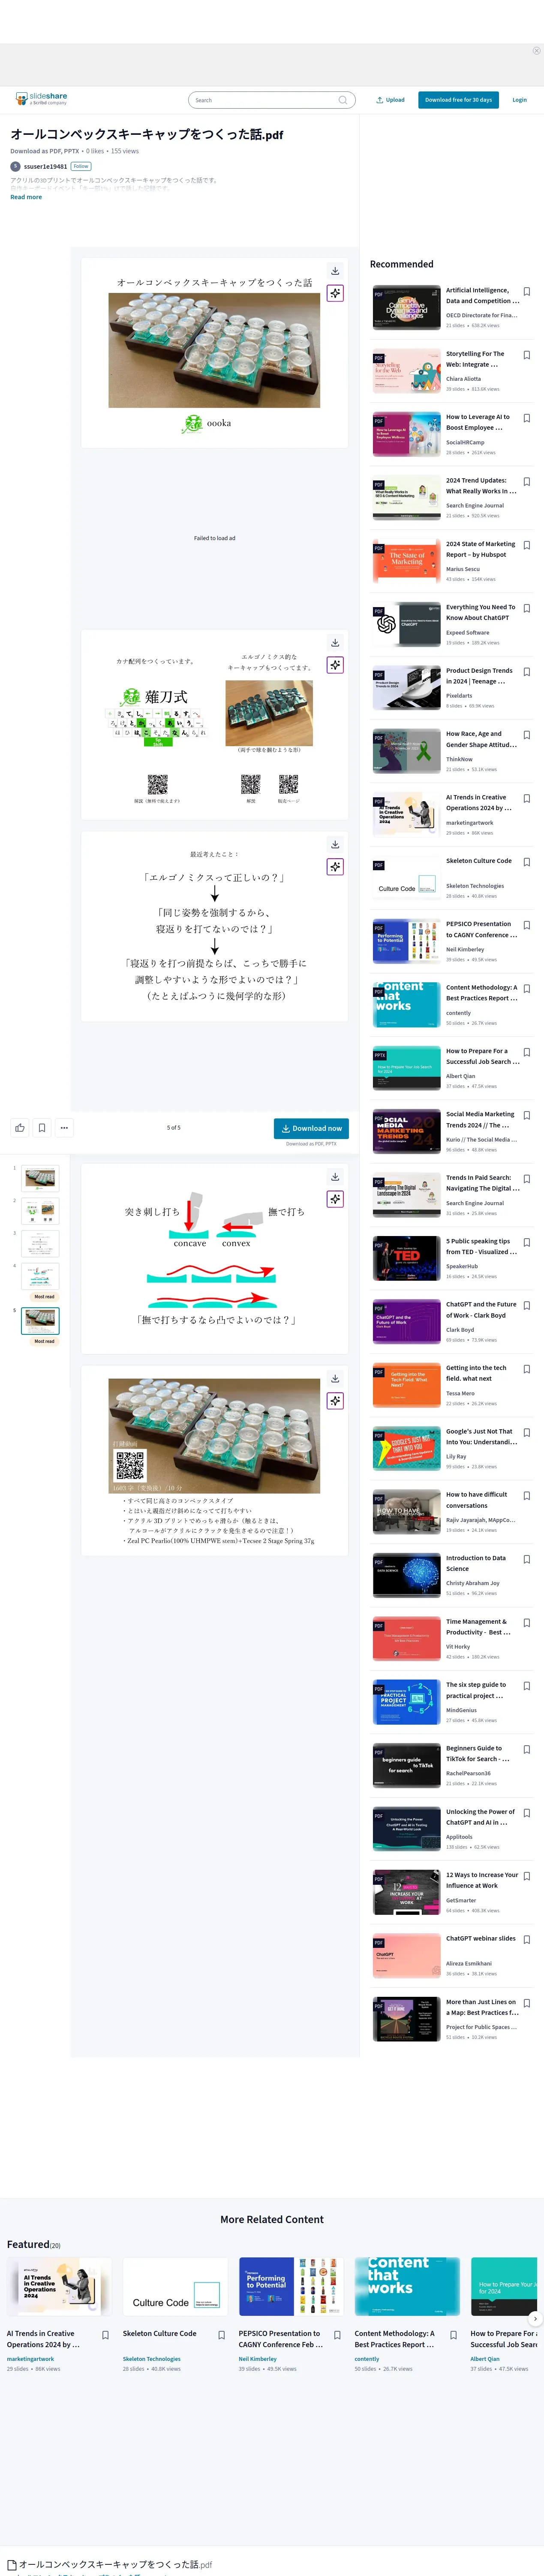Select slide 5 thumbnail in sidebar
Viewport: 544px width, 2576px height.
tap(40, 1320)
